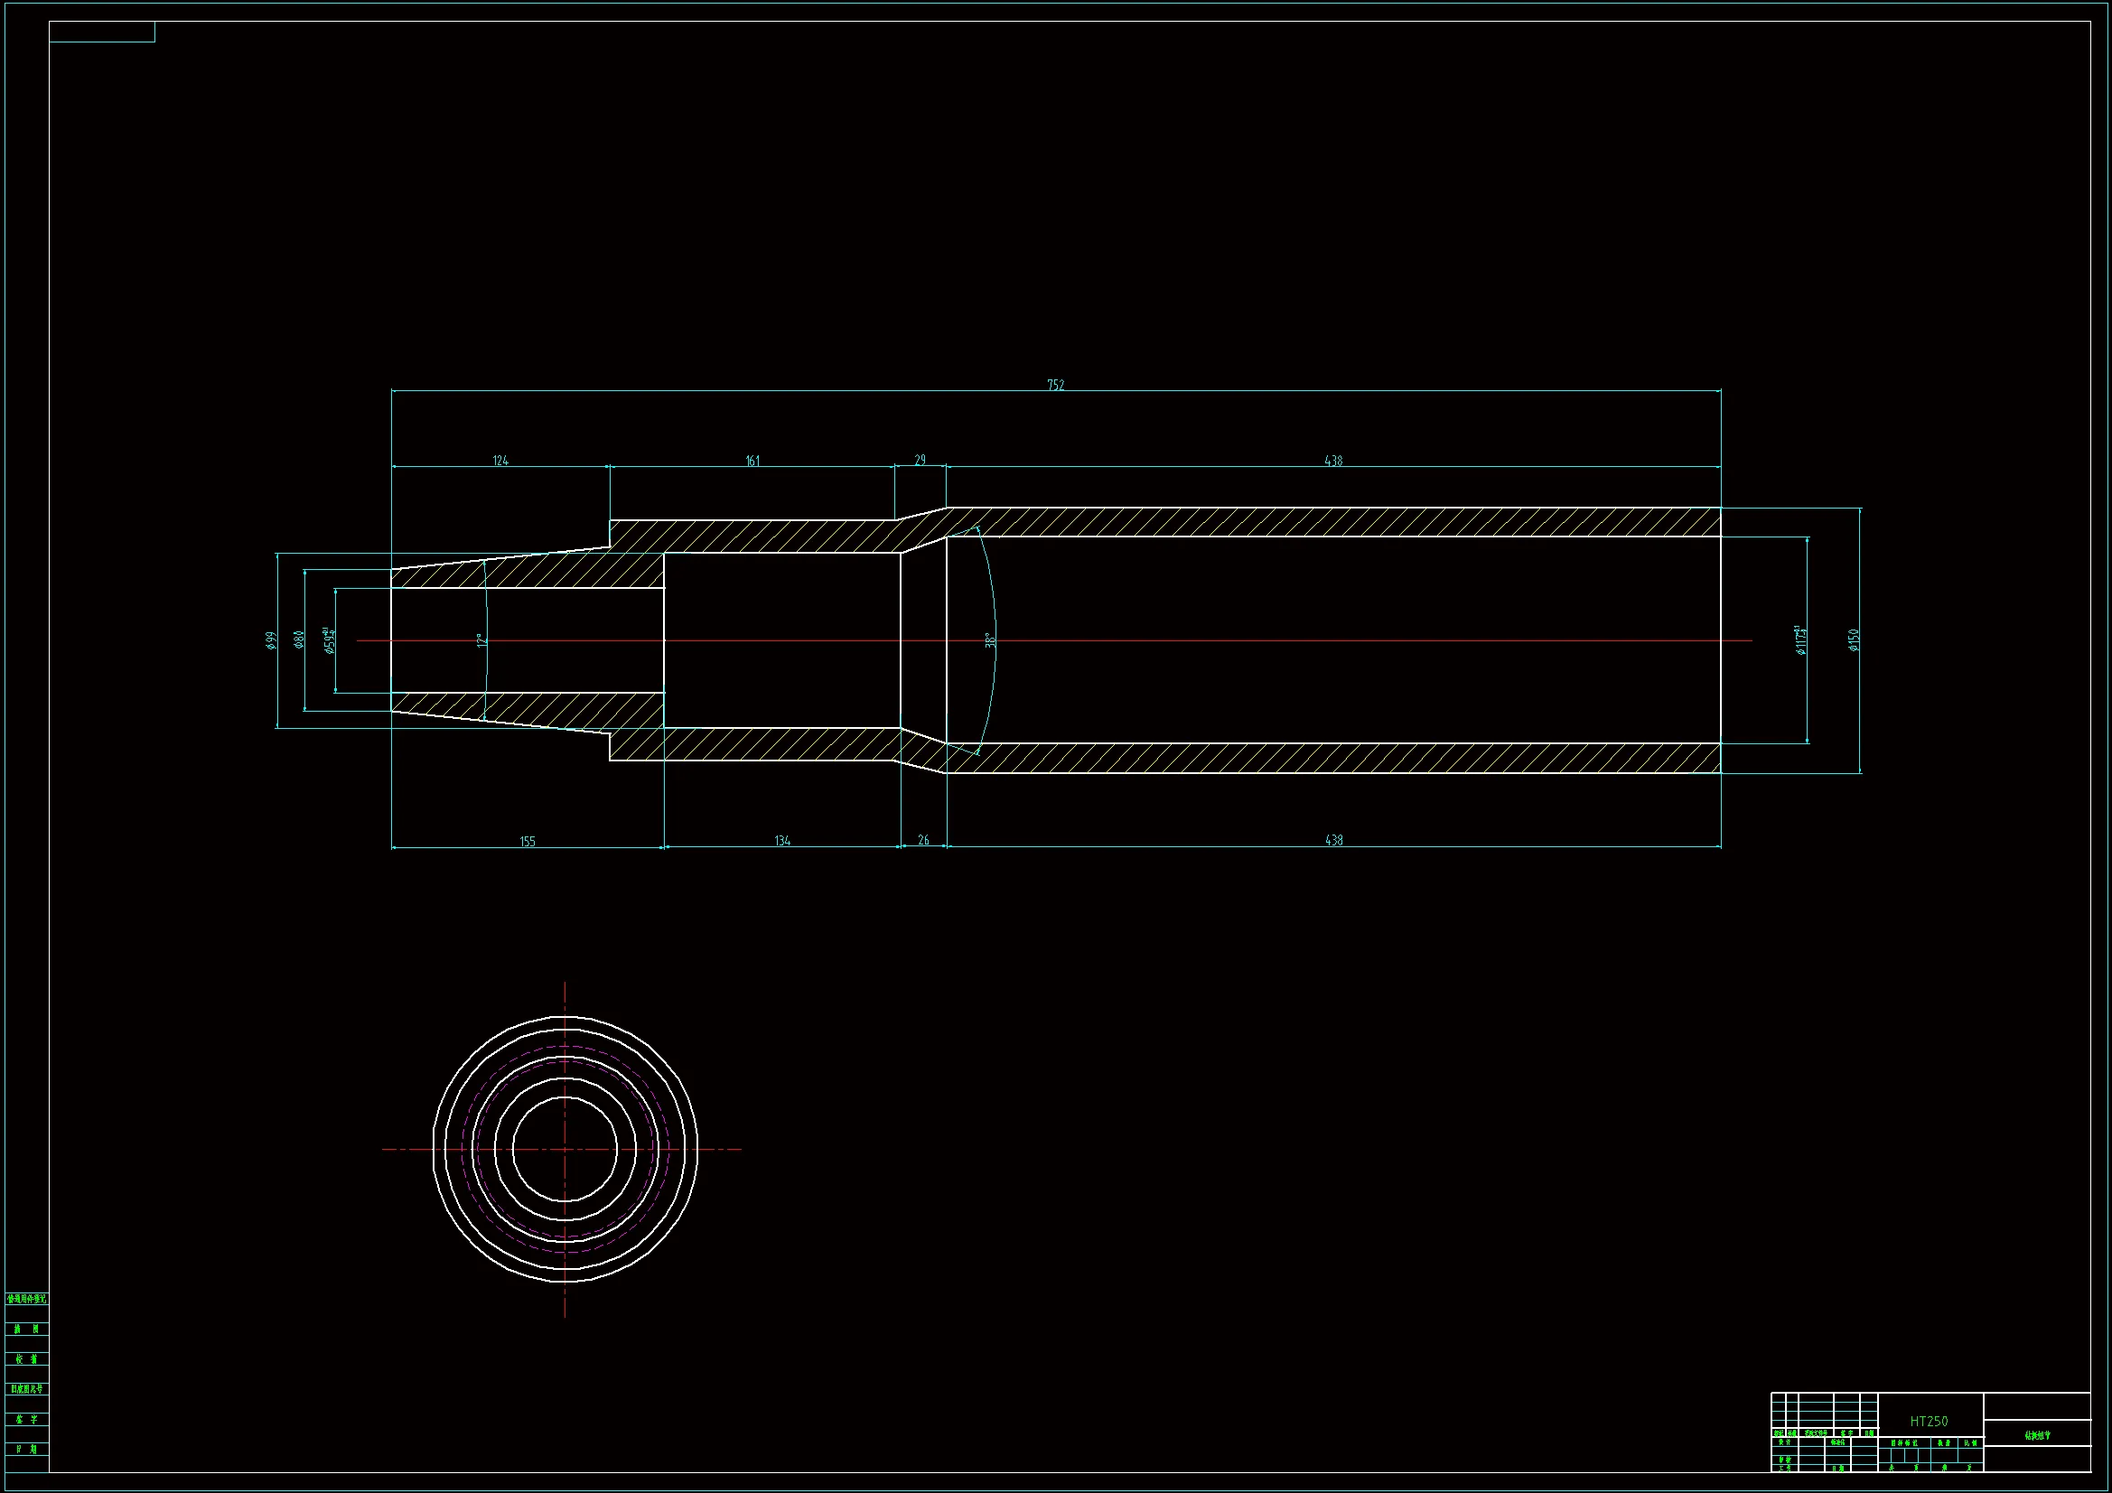Select the Ø99 diameter dimension
Image resolution: width=2112 pixels, height=1493 pixels.
[270, 640]
